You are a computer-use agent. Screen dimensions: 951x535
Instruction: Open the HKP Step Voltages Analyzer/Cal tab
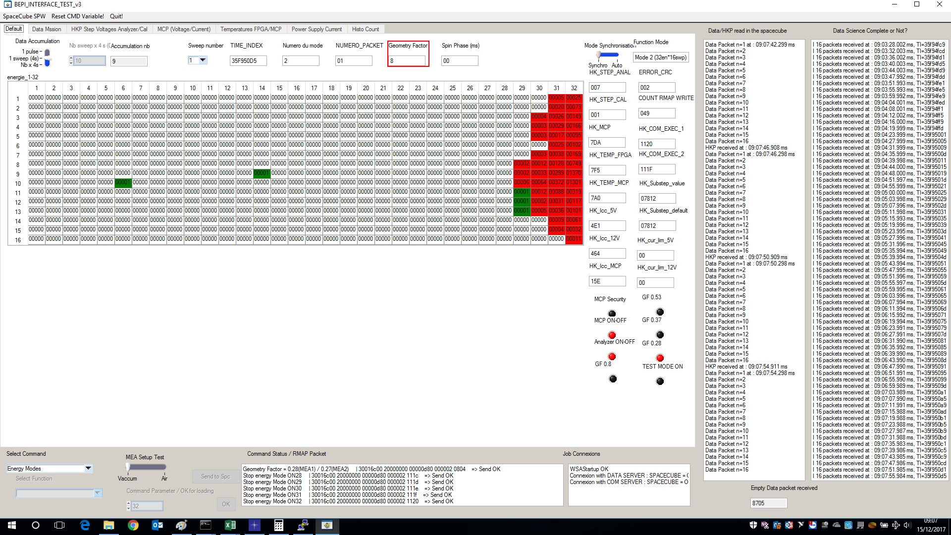[x=109, y=29]
